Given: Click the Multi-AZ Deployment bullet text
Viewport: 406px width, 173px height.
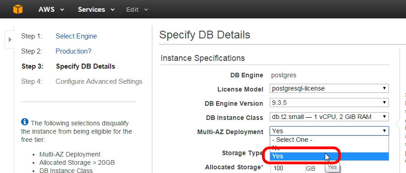Looking at the screenshot, I should (x=70, y=154).
